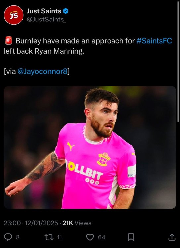Share the tweet via the upload icon
Screen dimensions: 180x248
point(172,237)
